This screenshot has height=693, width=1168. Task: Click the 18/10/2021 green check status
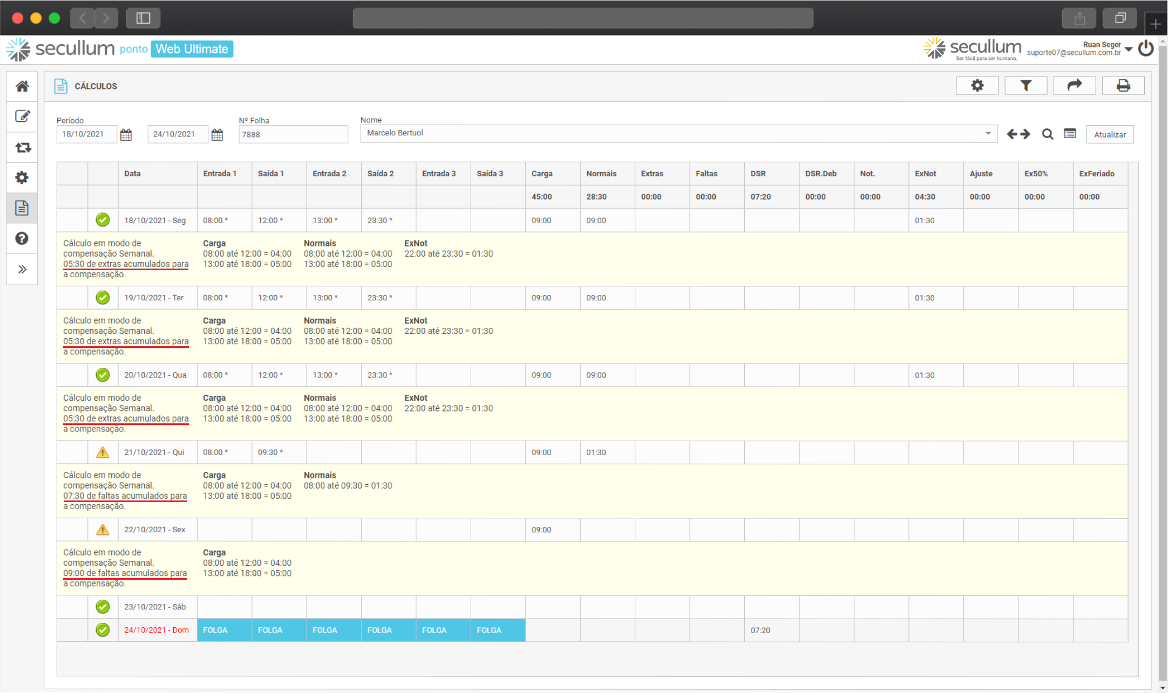click(103, 220)
